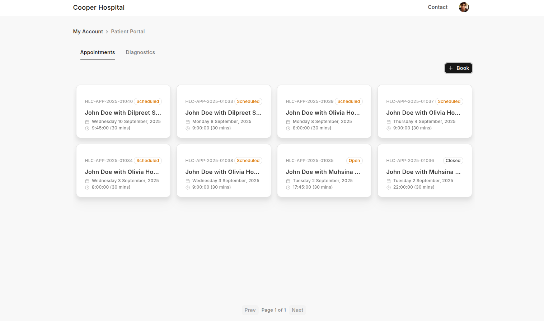The image size is (544, 322).
Task: Switch to the Diagnostics tab
Action: pos(140,52)
